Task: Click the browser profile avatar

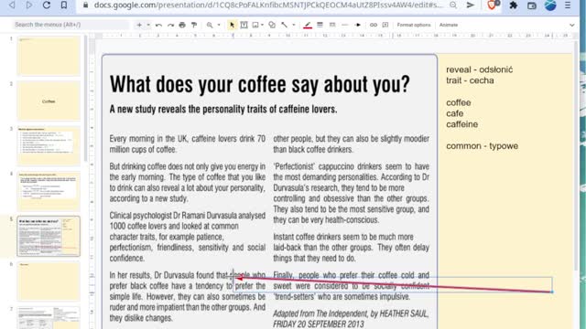Action: [x=550, y=5]
